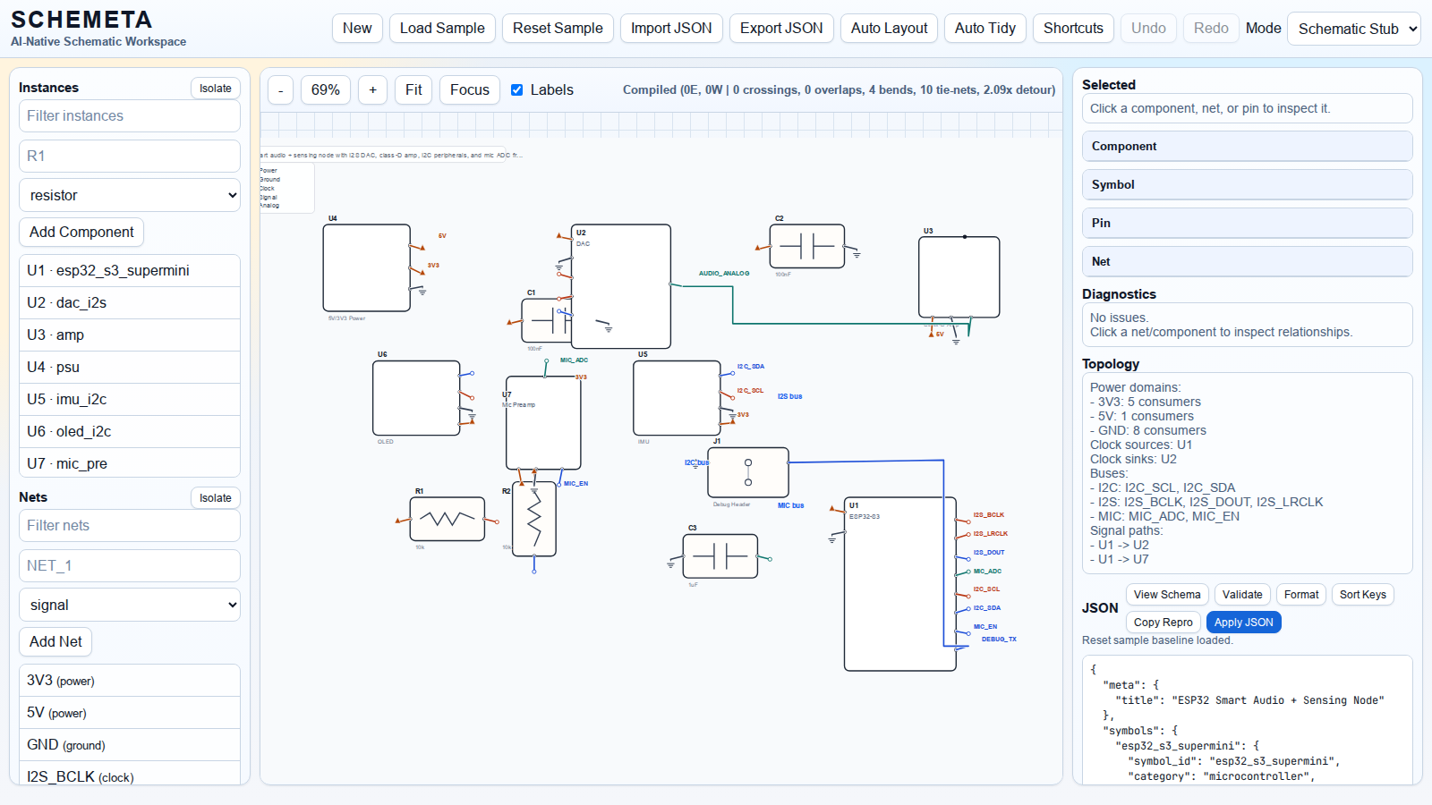Open the signal net type dropdown
Screen dimensions: 1432x805
coord(130,605)
